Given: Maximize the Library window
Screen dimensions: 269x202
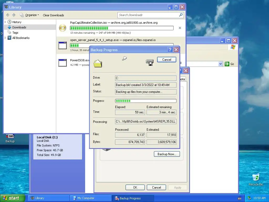Looking at the screenshot, I should click(x=176, y=7).
